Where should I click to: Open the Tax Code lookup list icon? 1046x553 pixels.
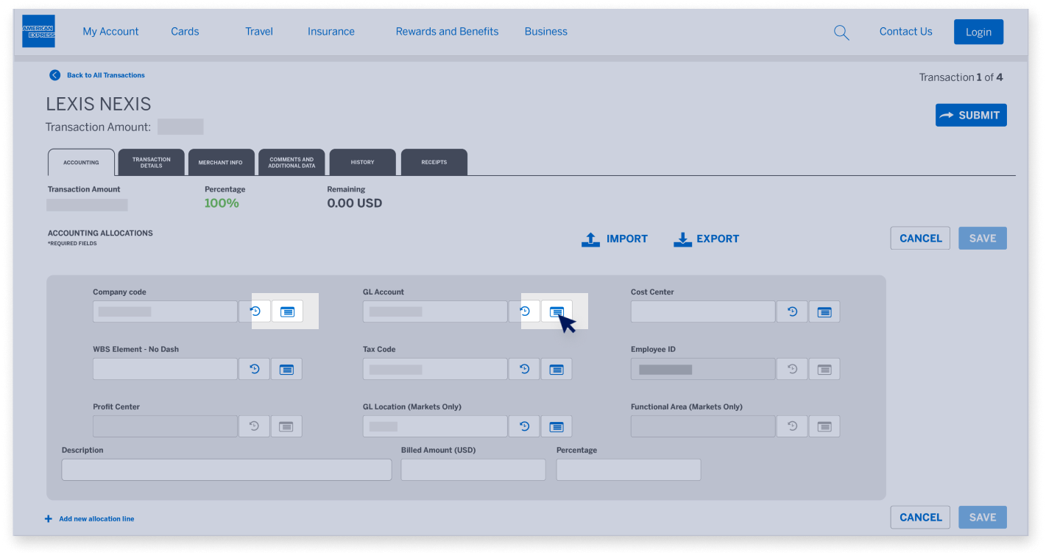pos(556,369)
